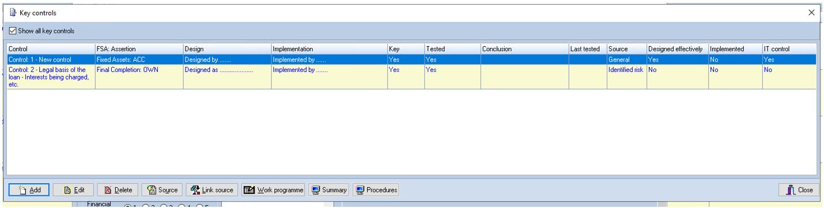Screen dimensions: 824x208
Task: Click the Source column header
Action: 626,49
